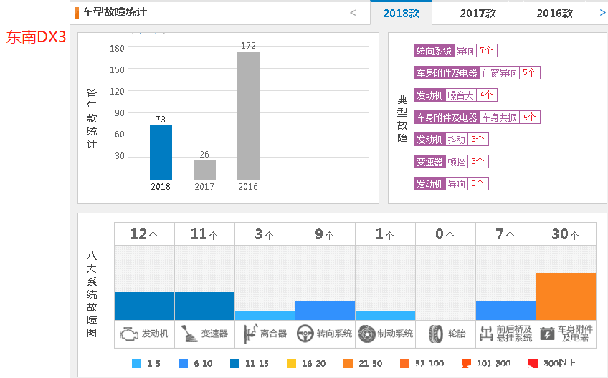Click the brake disc (制动系统) icon

point(366,334)
